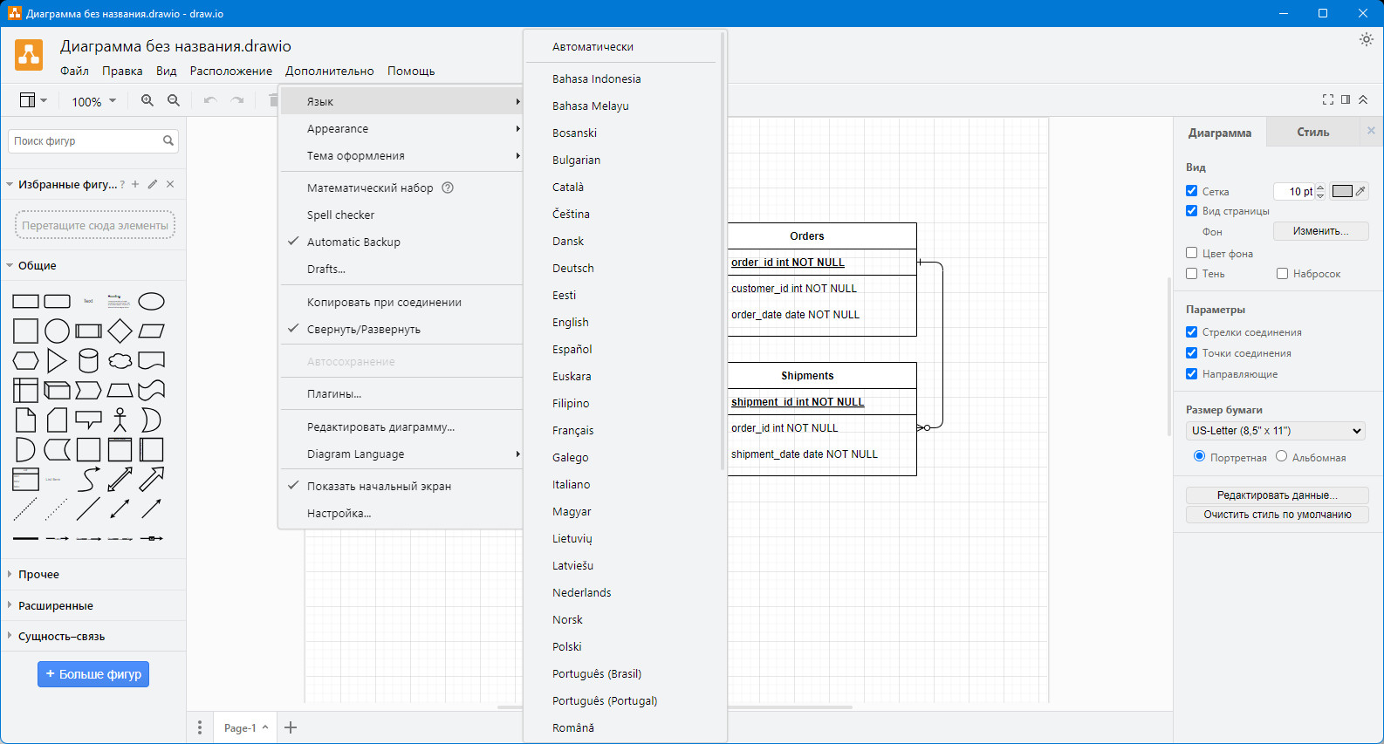Select the cylinder shape in General

tap(88, 361)
